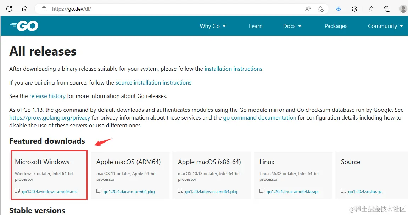Open the installation instructions link
The height and width of the screenshot is (215, 408).
[233, 69]
